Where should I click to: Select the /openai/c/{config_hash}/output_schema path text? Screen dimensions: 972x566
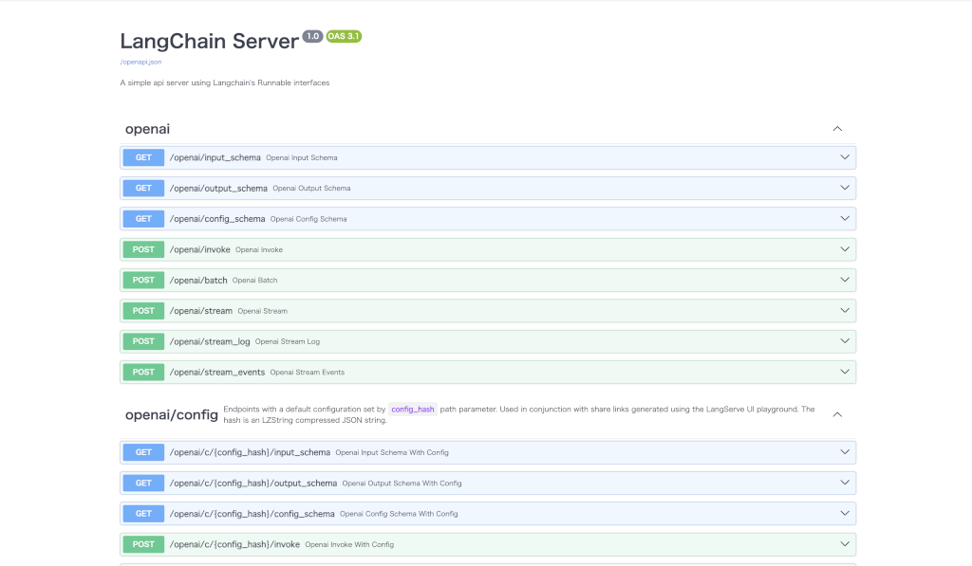pyautogui.click(x=252, y=483)
